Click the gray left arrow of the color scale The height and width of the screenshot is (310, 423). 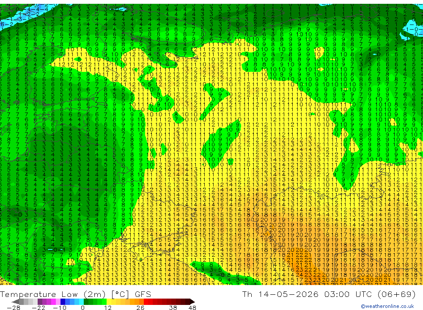(x=15, y=302)
